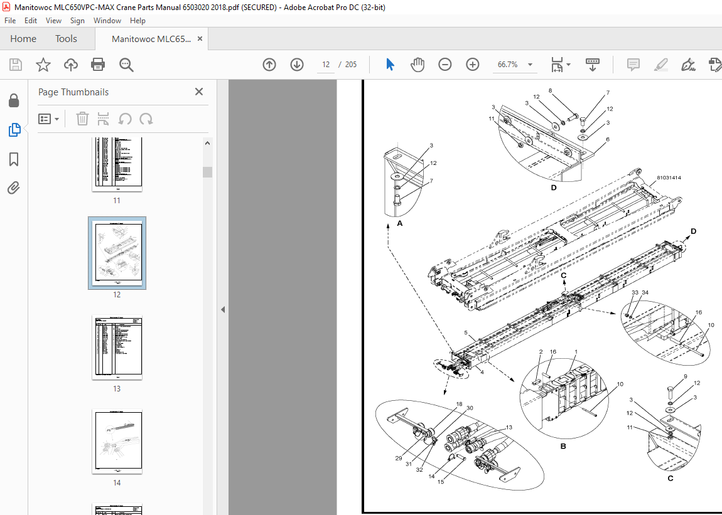Click the security lock icon in sidebar
Screen dimensions: 722x515
click(x=14, y=100)
